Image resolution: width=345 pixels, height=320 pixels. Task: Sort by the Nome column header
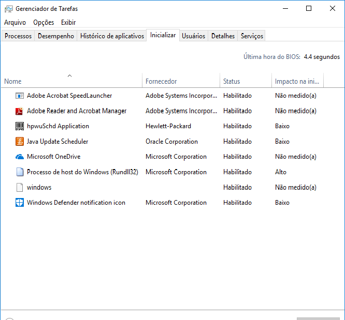tap(71, 81)
